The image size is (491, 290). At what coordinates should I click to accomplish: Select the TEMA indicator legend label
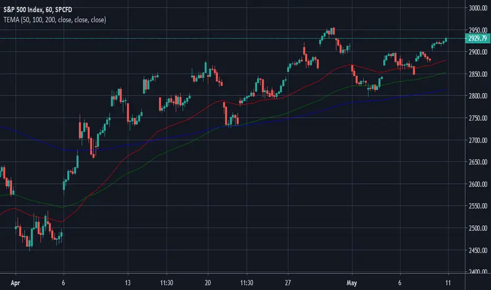[55, 20]
